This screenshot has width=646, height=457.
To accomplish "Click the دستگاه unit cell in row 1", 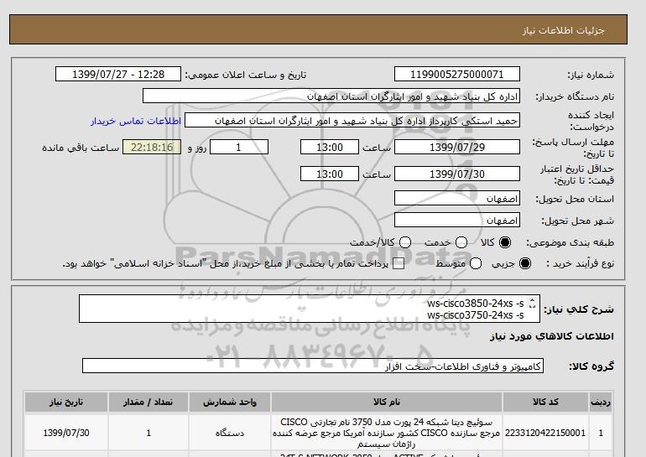I will 230,433.
